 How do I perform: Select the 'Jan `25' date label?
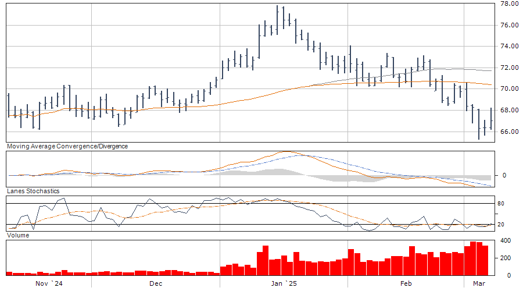tap(284, 283)
